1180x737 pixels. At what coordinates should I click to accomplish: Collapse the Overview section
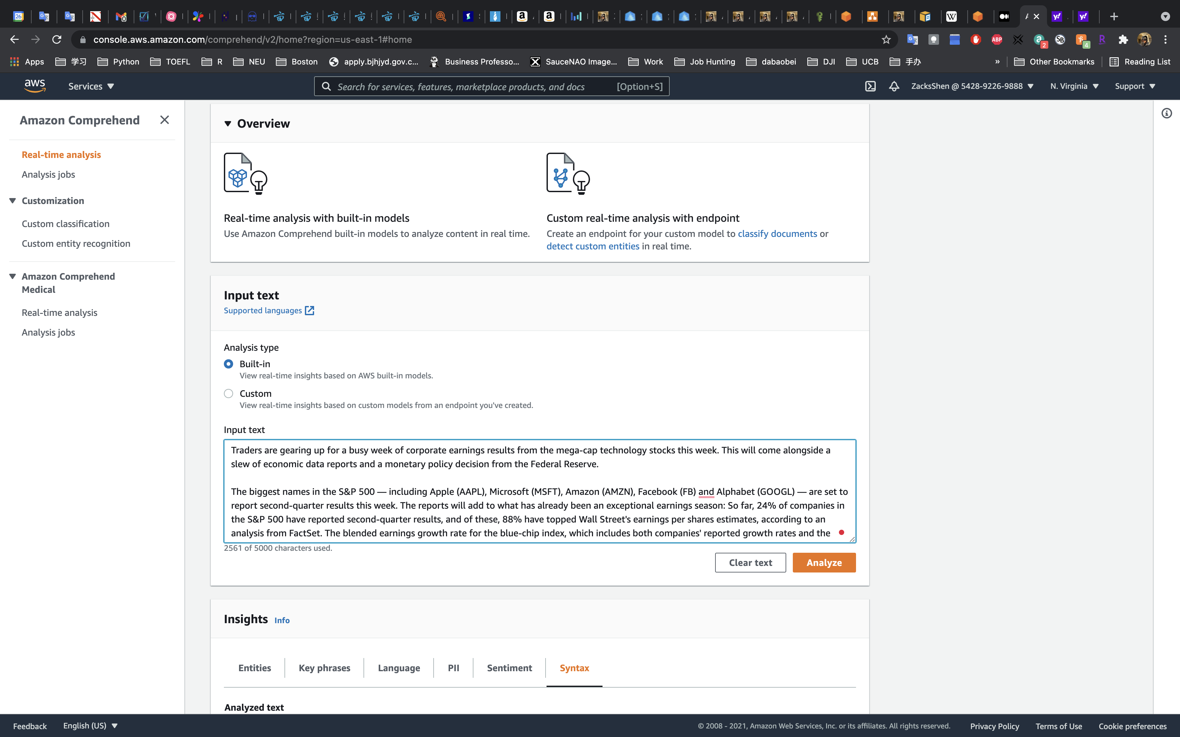pos(228,124)
